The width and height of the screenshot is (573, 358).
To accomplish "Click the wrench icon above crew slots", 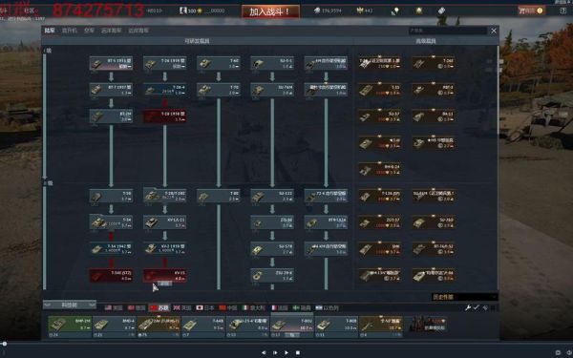I will [x=468, y=307].
